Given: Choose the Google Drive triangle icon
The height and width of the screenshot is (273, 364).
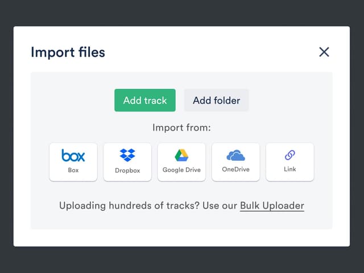Looking at the screenshot, I should (x=181, y=155).
